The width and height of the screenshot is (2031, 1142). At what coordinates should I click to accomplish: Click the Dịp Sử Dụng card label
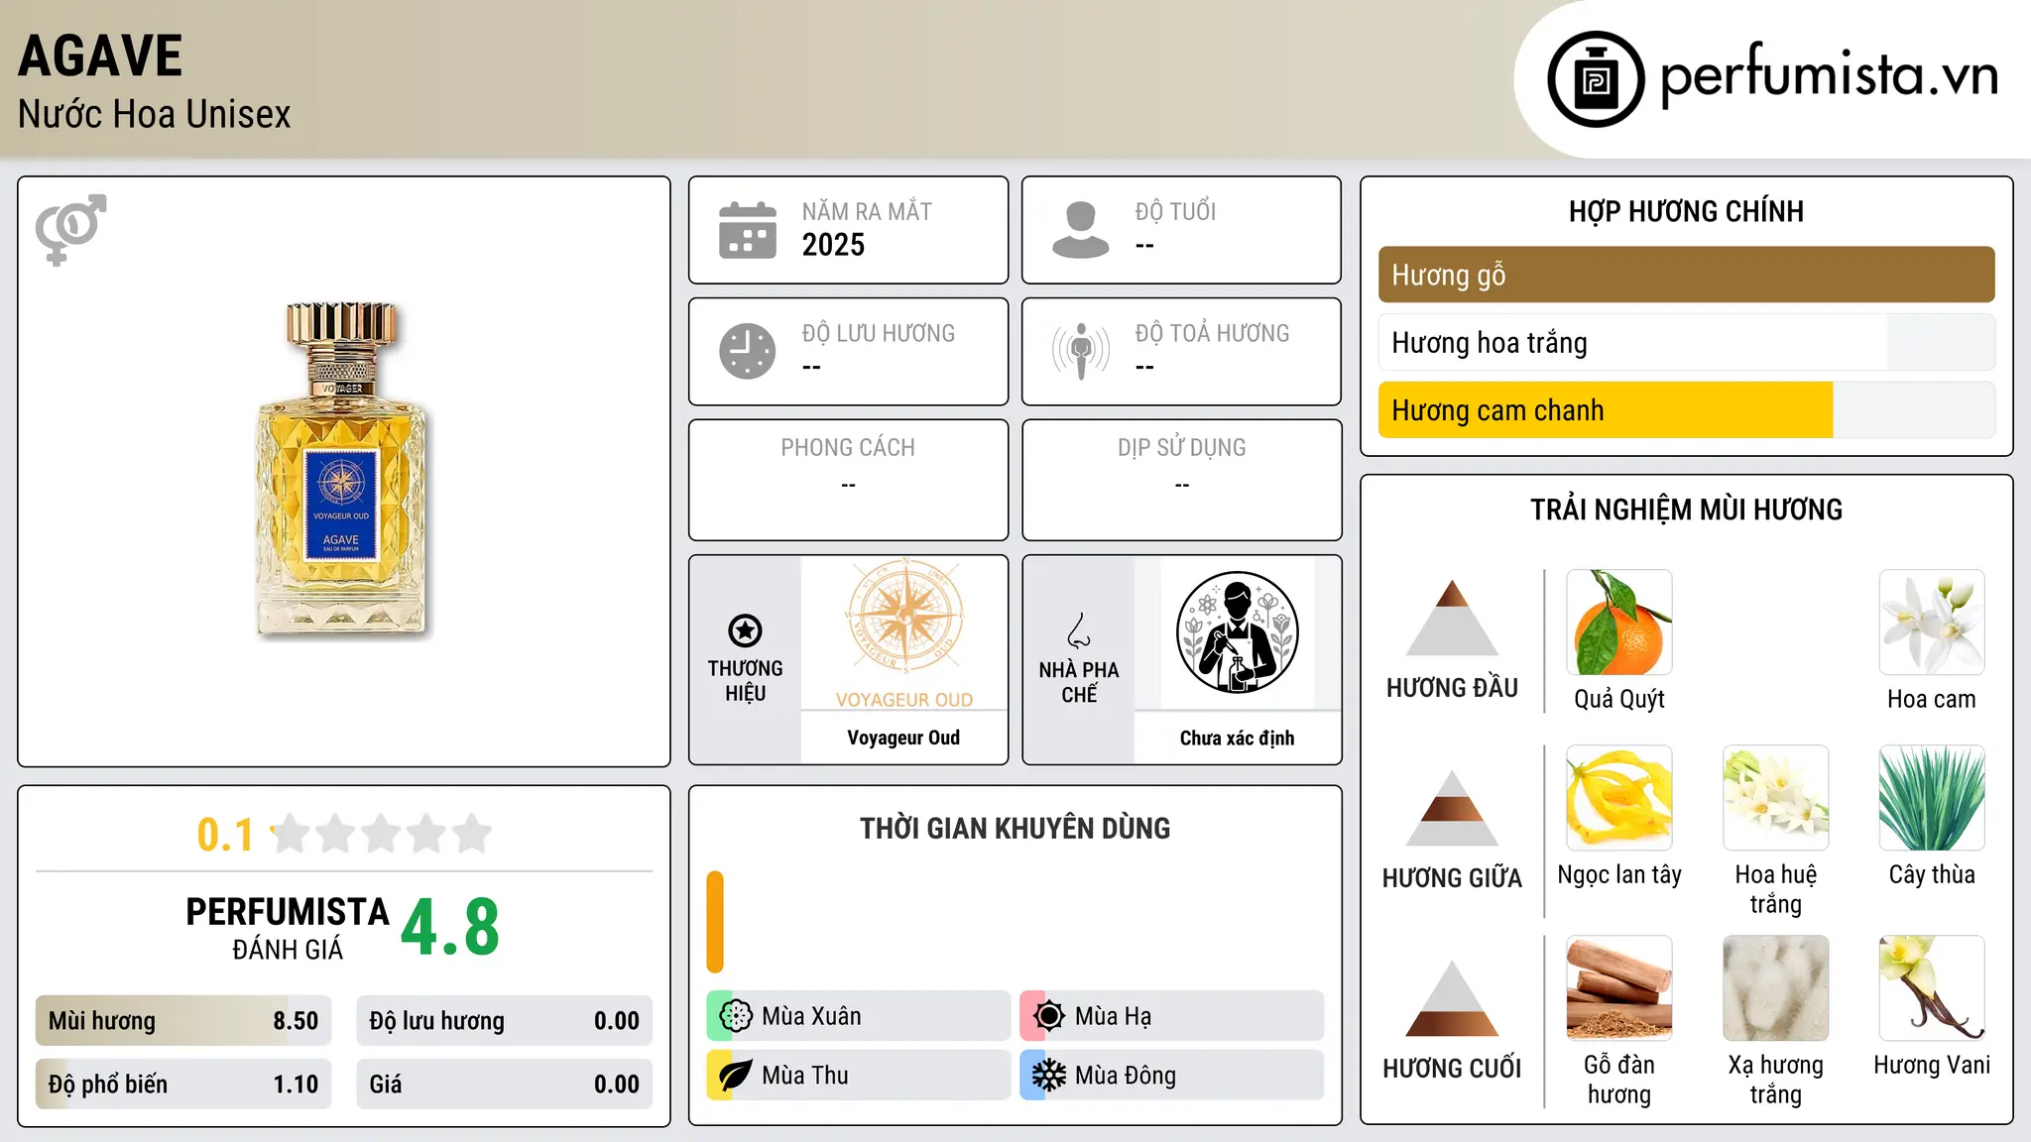pyautogui.click(x=1181, y=448)
